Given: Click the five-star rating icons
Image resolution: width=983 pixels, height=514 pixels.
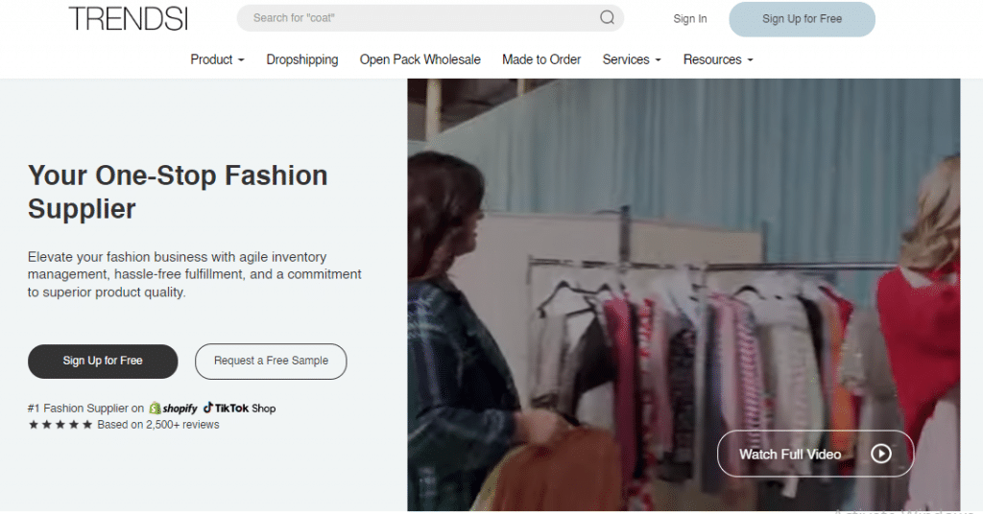Looking at the screenshot, I should pos(60,425).
